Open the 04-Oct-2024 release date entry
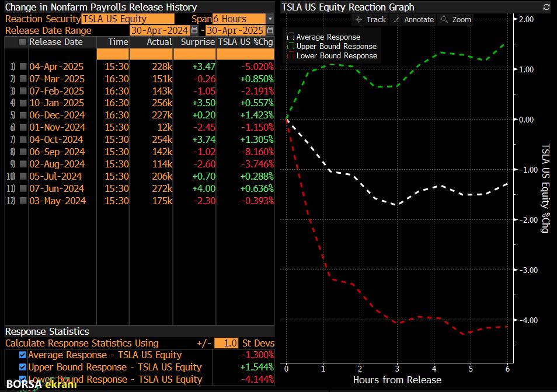The height and width of the screenshot is (392, 557). tap(56, 140)
